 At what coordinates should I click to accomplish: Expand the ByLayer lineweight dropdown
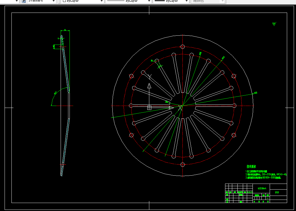click(171, 1)
